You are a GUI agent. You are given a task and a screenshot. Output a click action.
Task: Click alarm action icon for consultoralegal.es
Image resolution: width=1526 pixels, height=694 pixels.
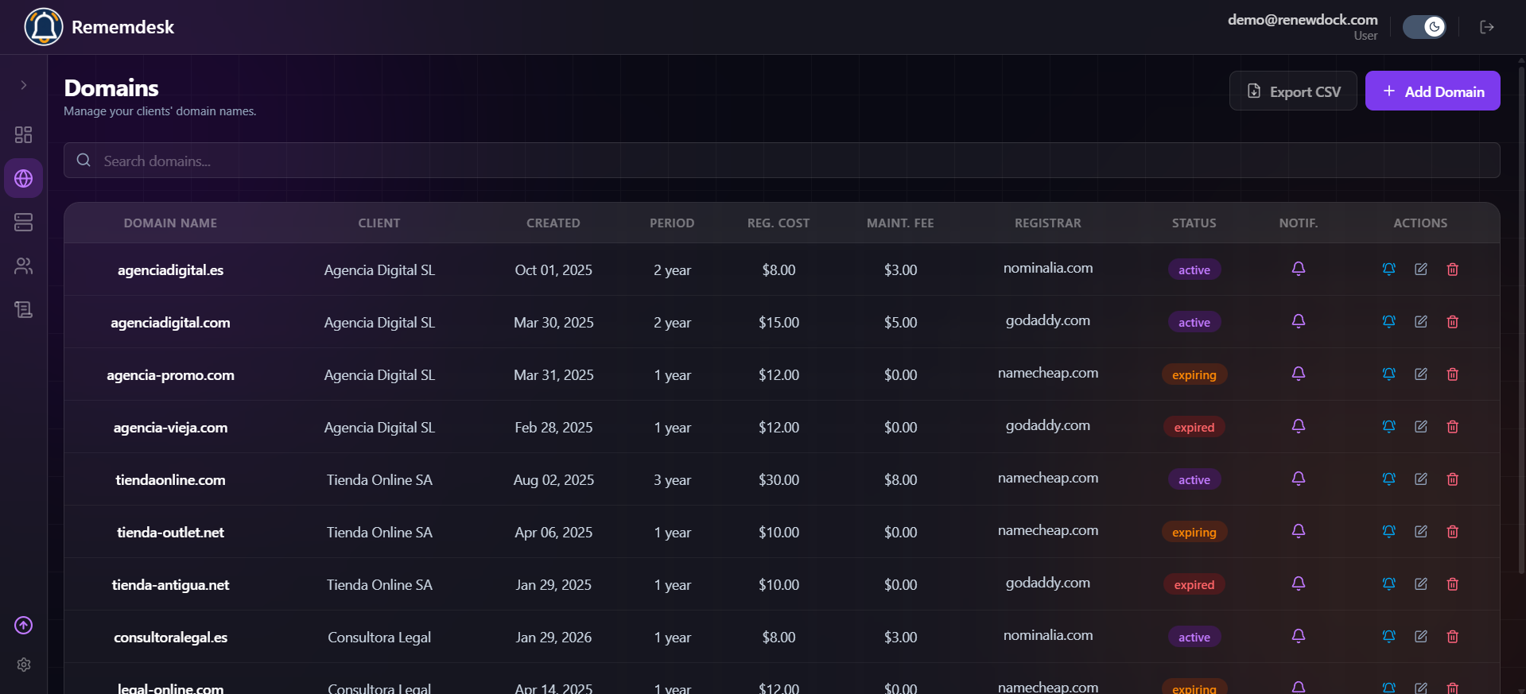1389,637
